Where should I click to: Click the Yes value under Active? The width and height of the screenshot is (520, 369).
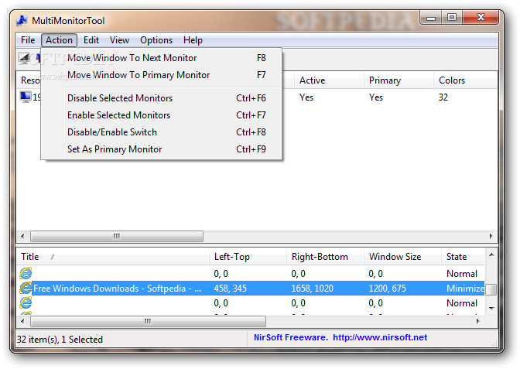pyautogui.click(x=306, y=97)
